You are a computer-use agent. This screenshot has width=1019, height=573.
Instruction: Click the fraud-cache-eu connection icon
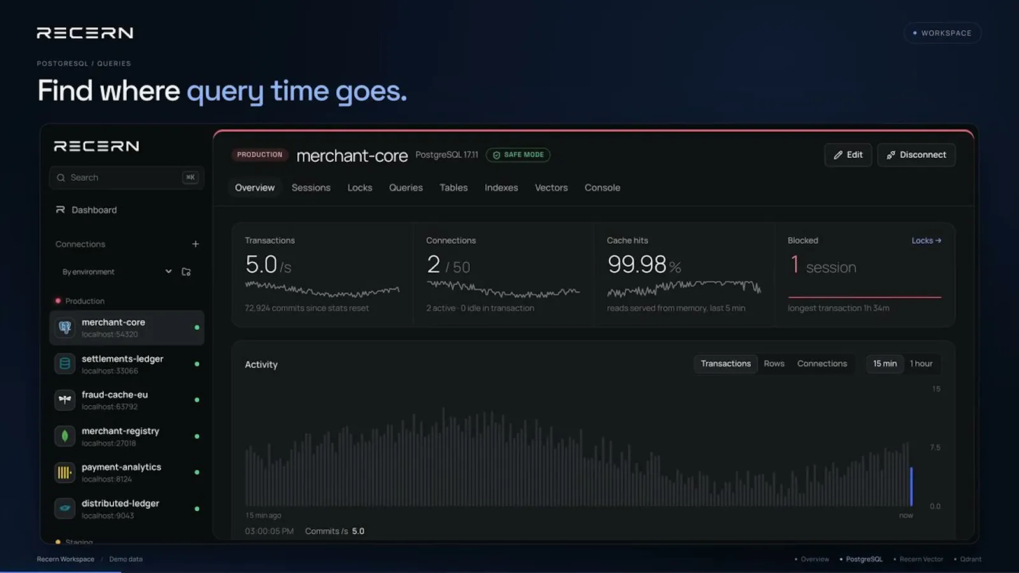point(65,400)
